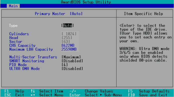Viewport: 174px width, 97px height.
Task: Click the Sub-Menu triangle arrow icon
Action: tap(101, 95)
